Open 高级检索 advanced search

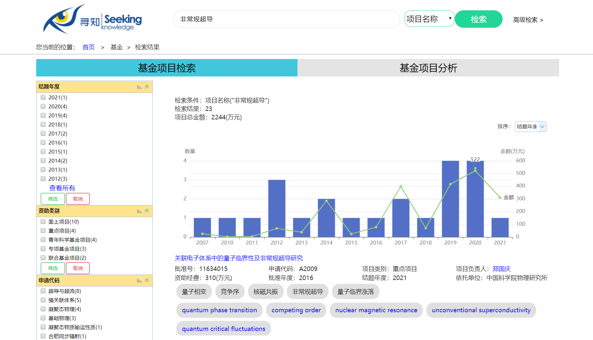[x=528, y=20]
